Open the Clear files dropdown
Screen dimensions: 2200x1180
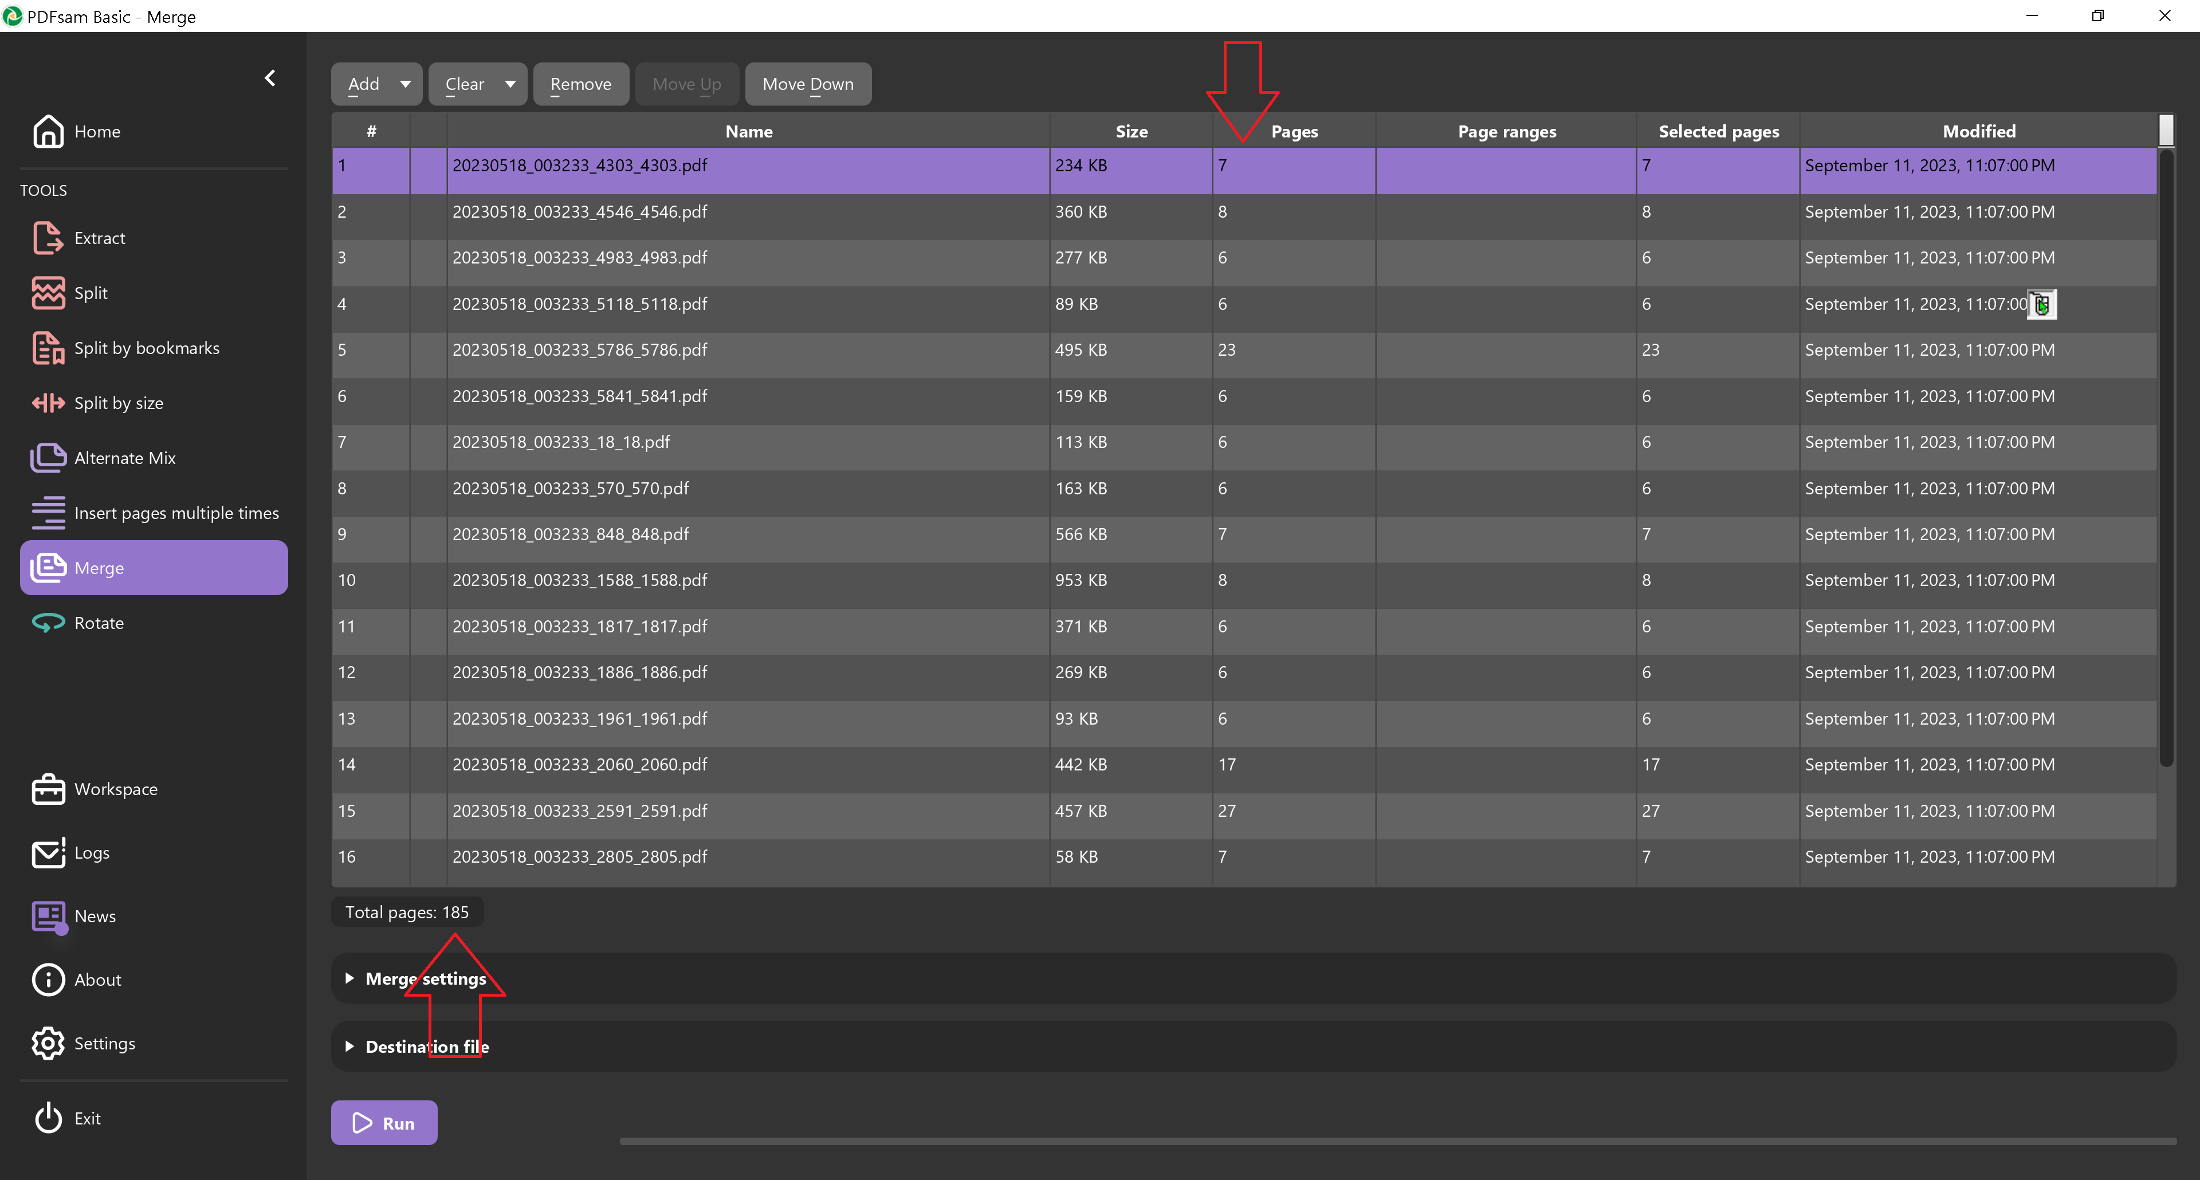[509, 83]
